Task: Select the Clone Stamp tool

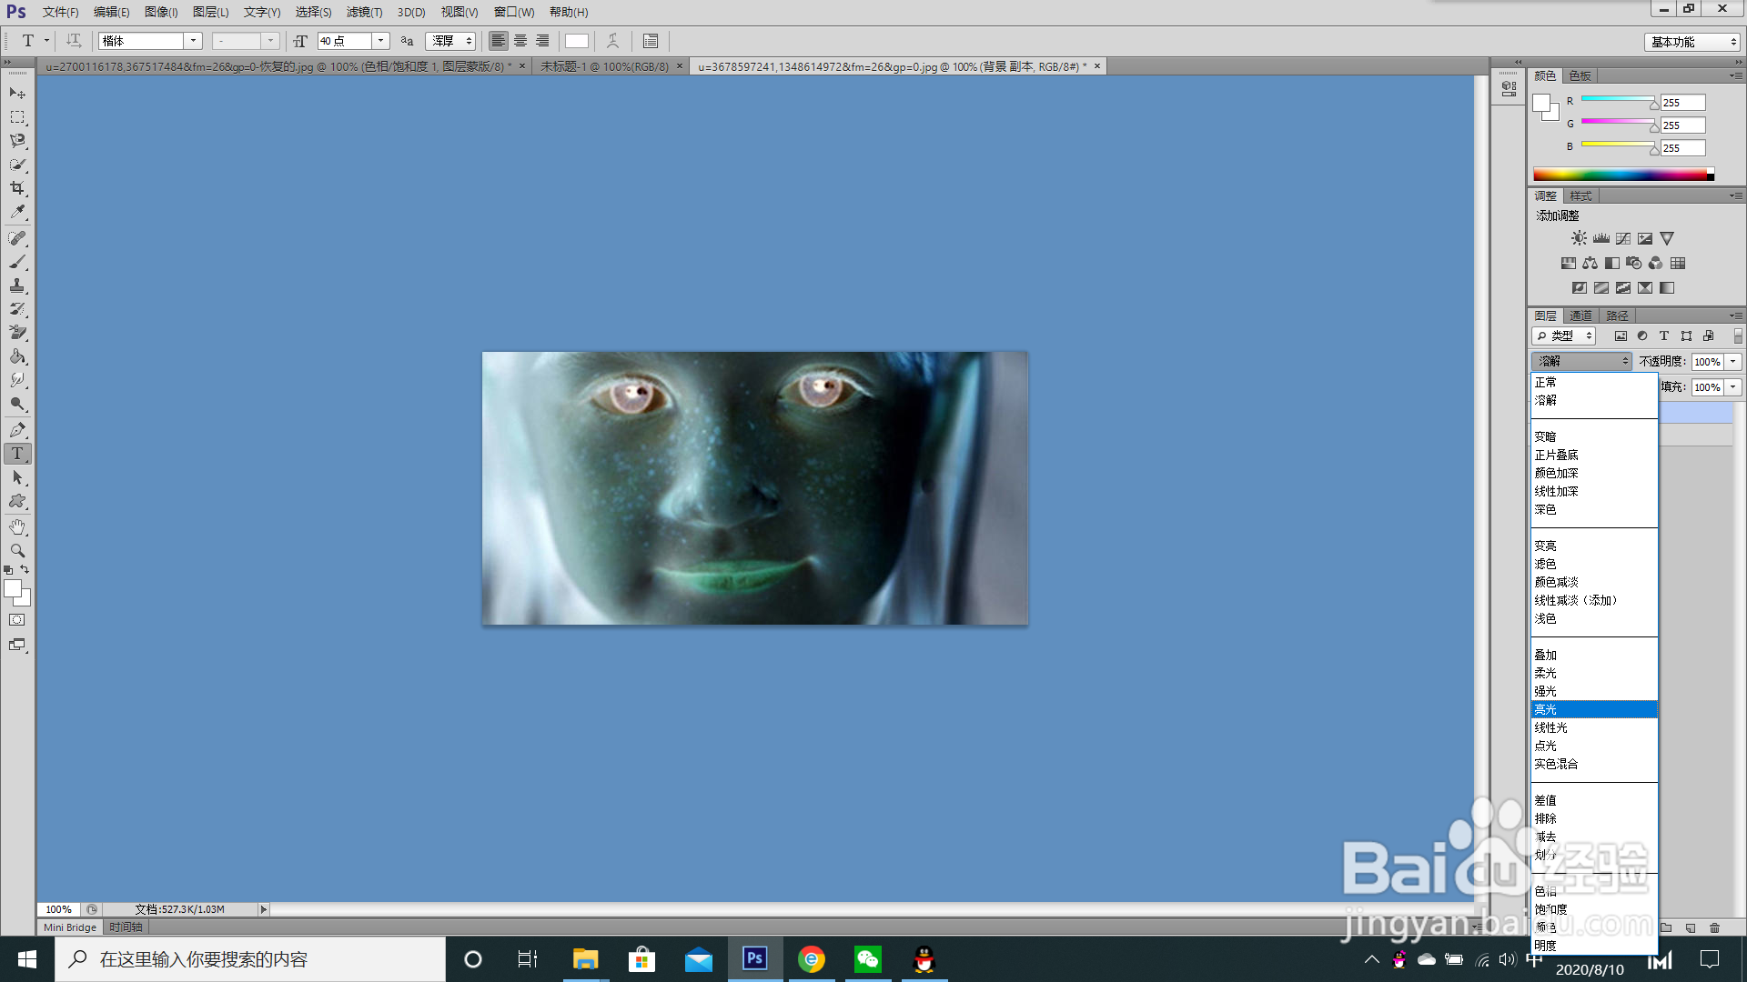Action: coord(17,286)
